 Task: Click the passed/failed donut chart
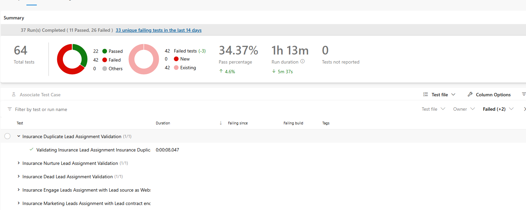click(72, 59)
